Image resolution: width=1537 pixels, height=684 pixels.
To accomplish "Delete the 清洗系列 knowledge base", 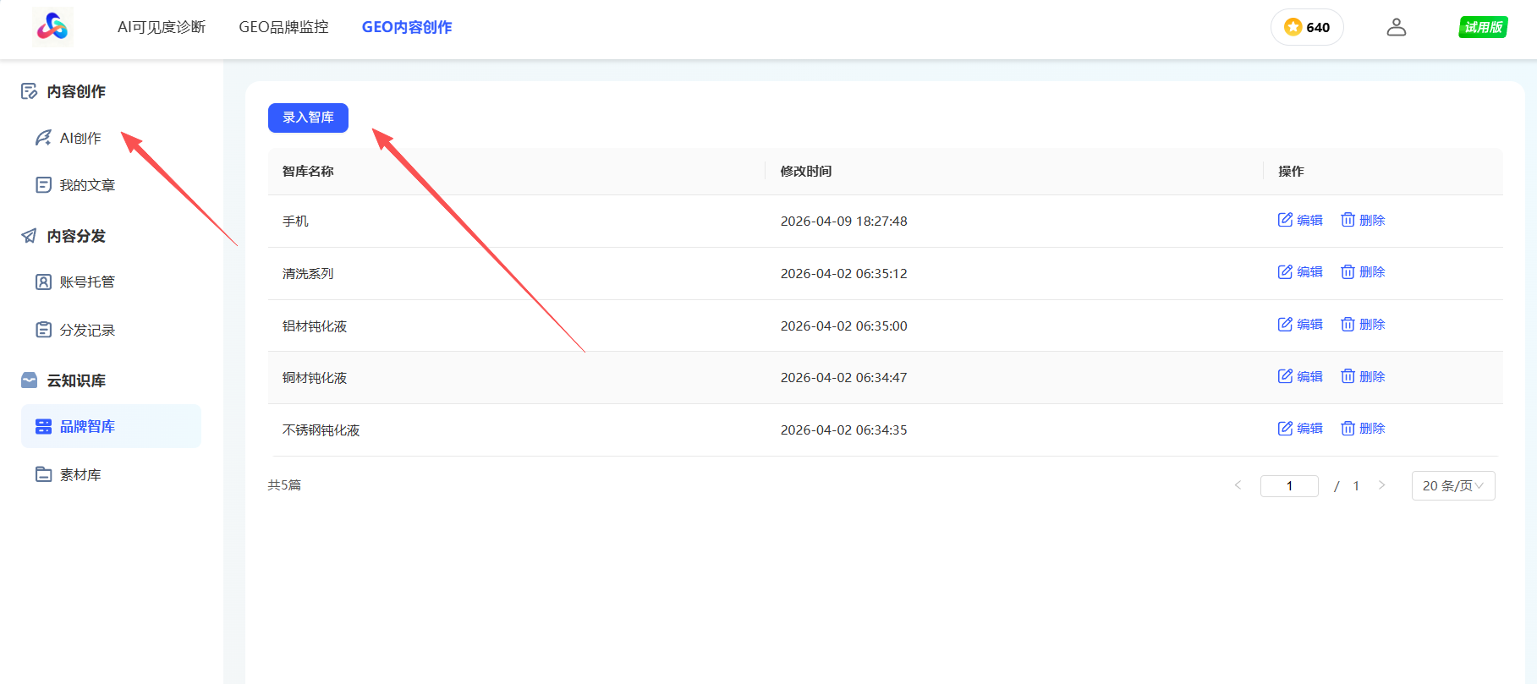I will click(x=1363, y=272).
